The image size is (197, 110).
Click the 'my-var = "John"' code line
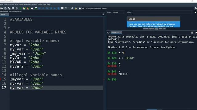pyautogui.click(x=27, y=83)
